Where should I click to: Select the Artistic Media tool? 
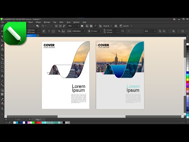pos(2,59)
